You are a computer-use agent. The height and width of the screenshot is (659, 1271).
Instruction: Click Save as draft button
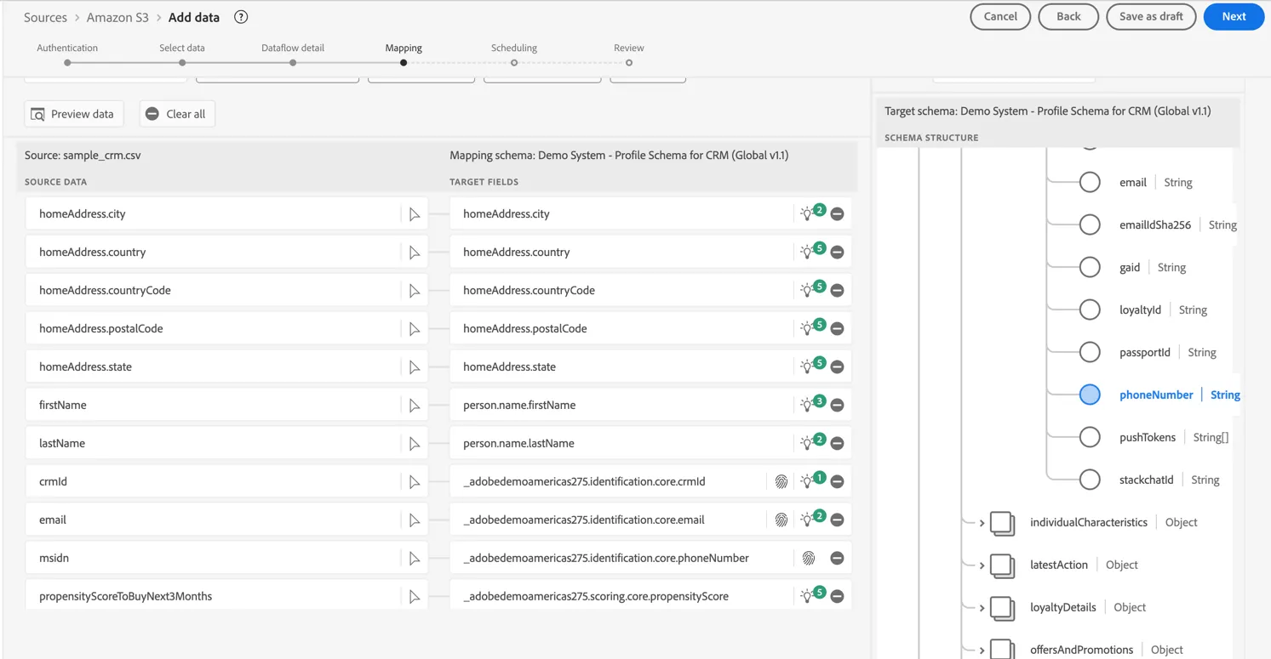pos(1151,16)
